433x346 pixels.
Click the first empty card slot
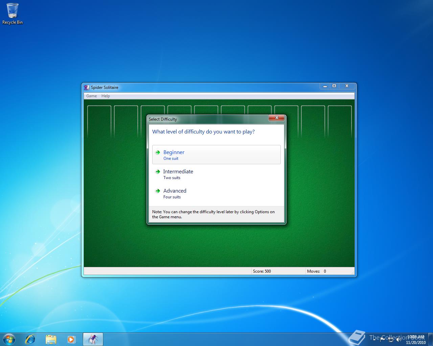(x=99, y=122)
